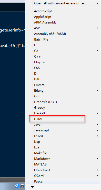Expand the Java submenu arrow
Viewport: 101px width, 190px height.
click(x=97, y=125)
